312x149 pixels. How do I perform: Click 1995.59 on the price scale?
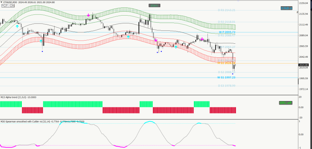pos(304,78)
